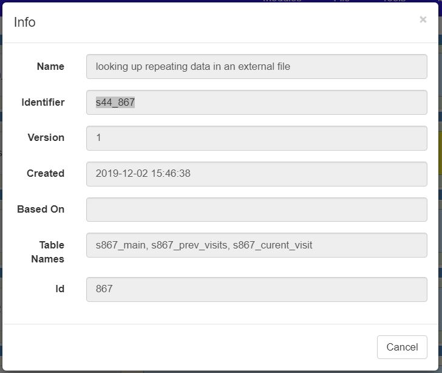Click the highlighted s44_867 Identifier field
The width and height of the screenshot is (442, 373).
115,103
